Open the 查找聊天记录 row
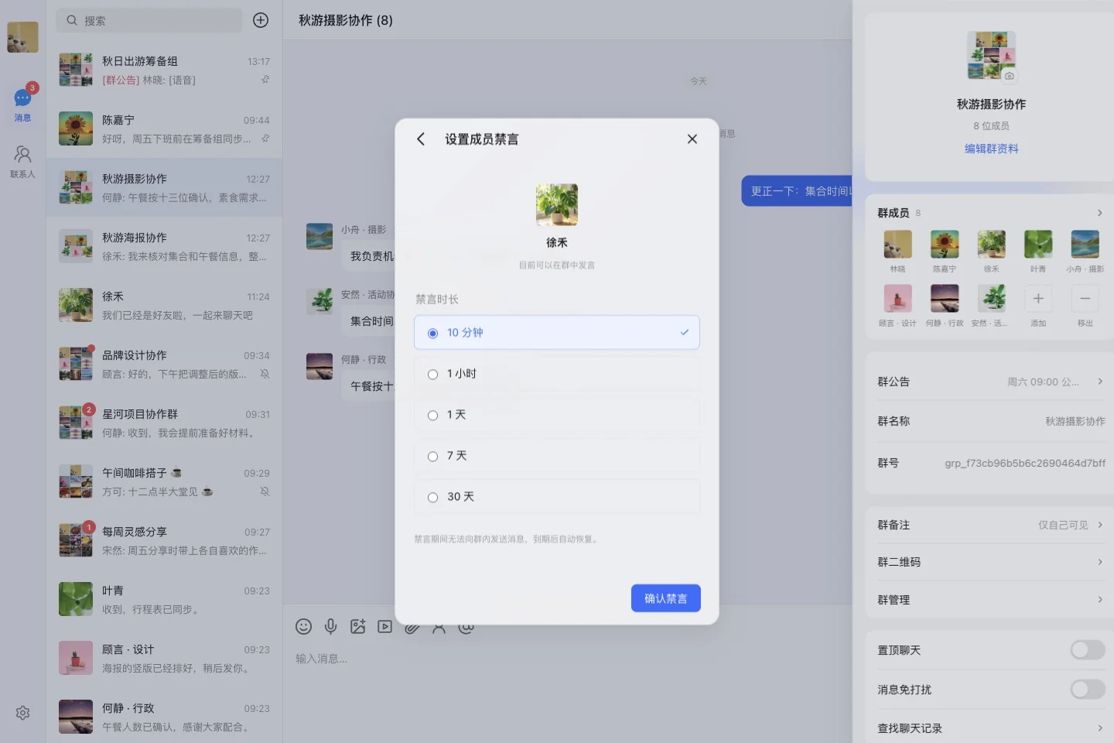 coord(990,728)
